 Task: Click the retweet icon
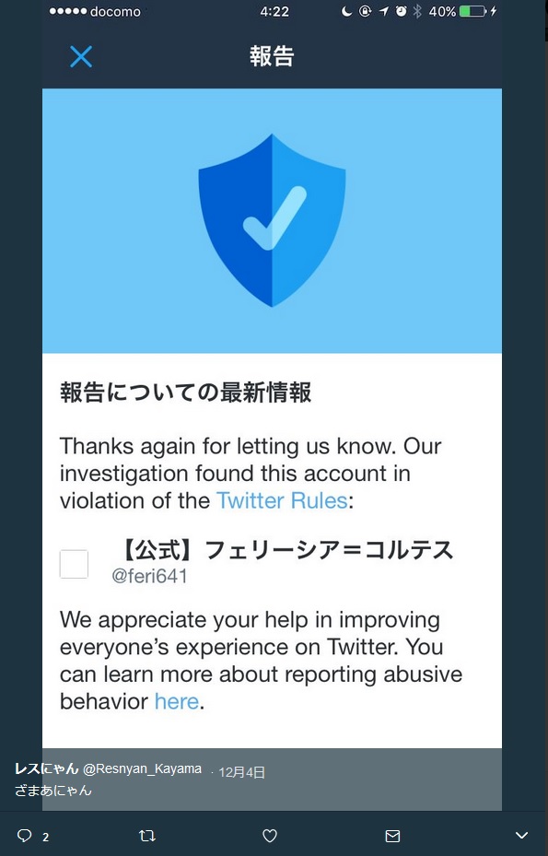tap(147, 835)
